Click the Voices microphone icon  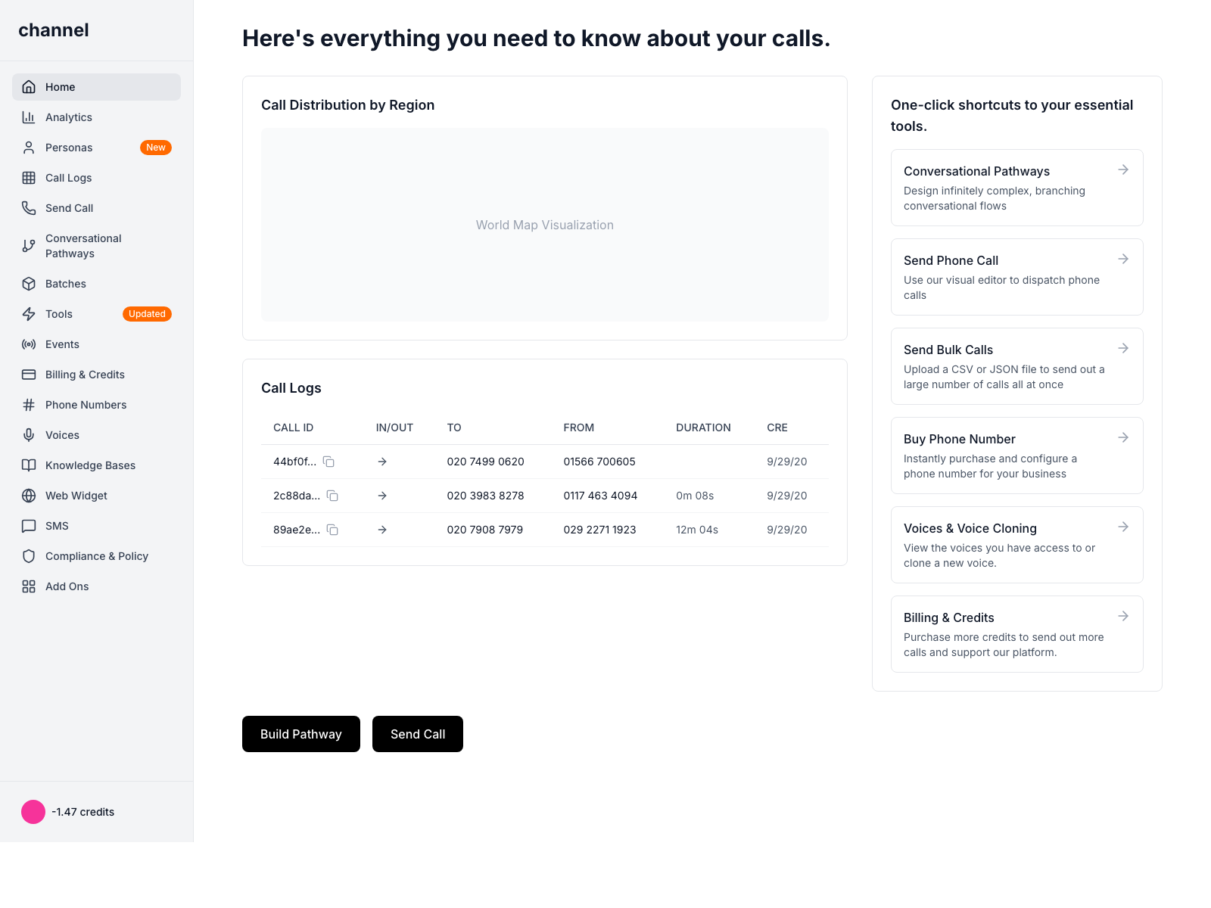tap(29, 435)
